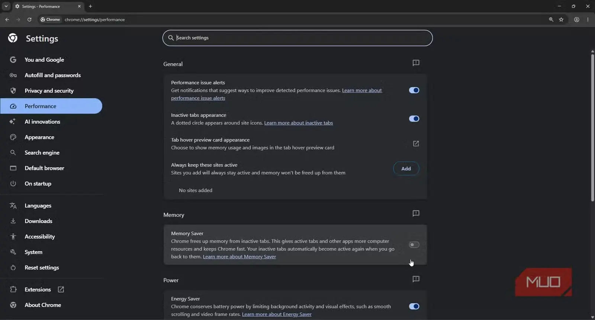The width and height of the screenshot is (595, 320).
Task: Go to Search engine settings
Action: click(51, 153)
